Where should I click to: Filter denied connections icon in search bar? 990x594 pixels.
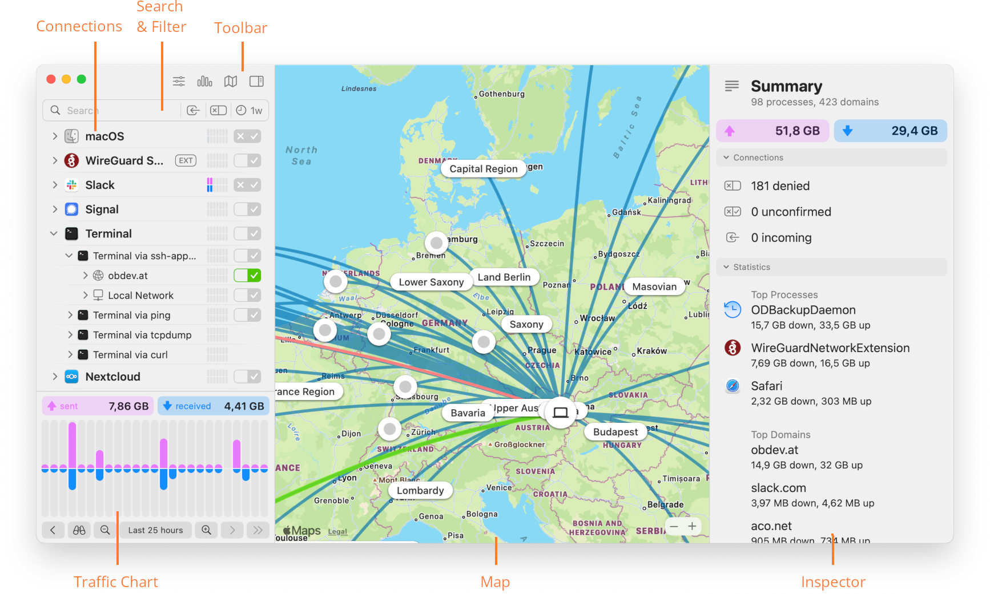click(x=218, y=110)
